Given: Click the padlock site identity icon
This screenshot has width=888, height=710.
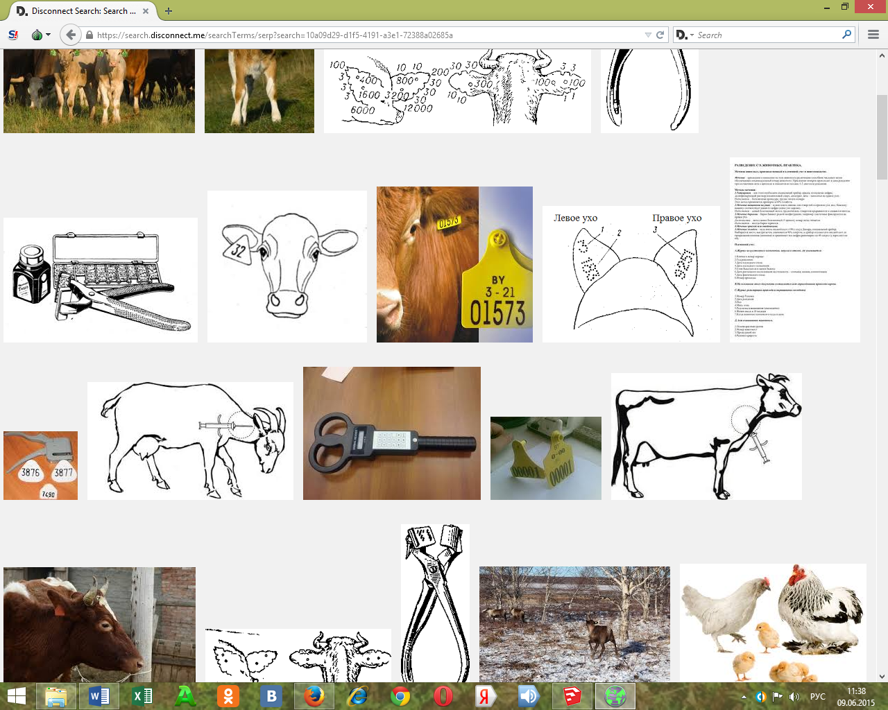Looking at the screenshot, I should coord(89,35).
